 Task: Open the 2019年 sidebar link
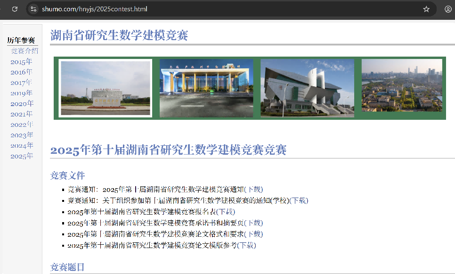(x=21, y=93)
